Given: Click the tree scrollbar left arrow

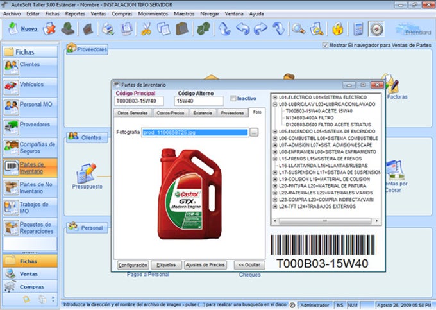Looking at the screenshot, I should (275, 221).
